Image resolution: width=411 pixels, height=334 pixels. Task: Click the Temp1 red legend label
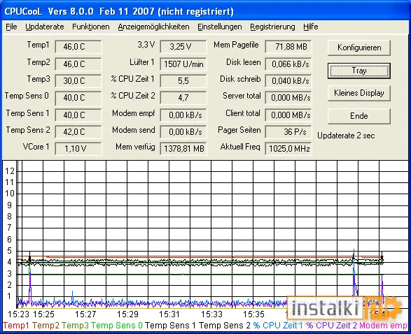(16, 326)
